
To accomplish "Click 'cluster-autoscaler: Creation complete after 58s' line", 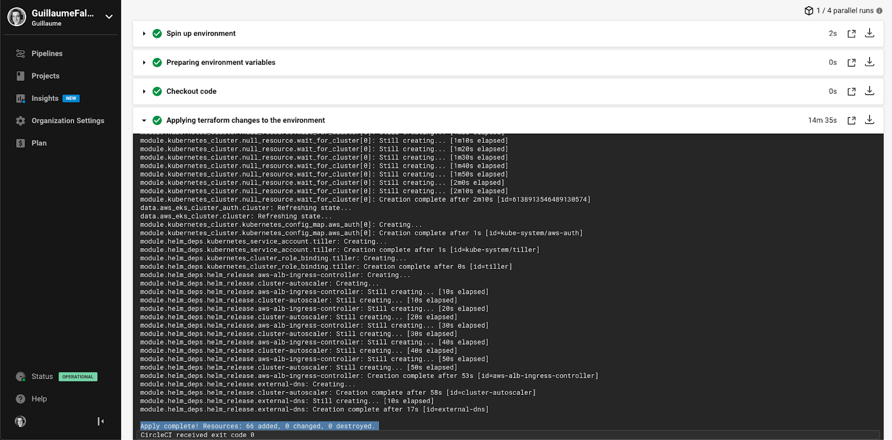I will [338, 393].
